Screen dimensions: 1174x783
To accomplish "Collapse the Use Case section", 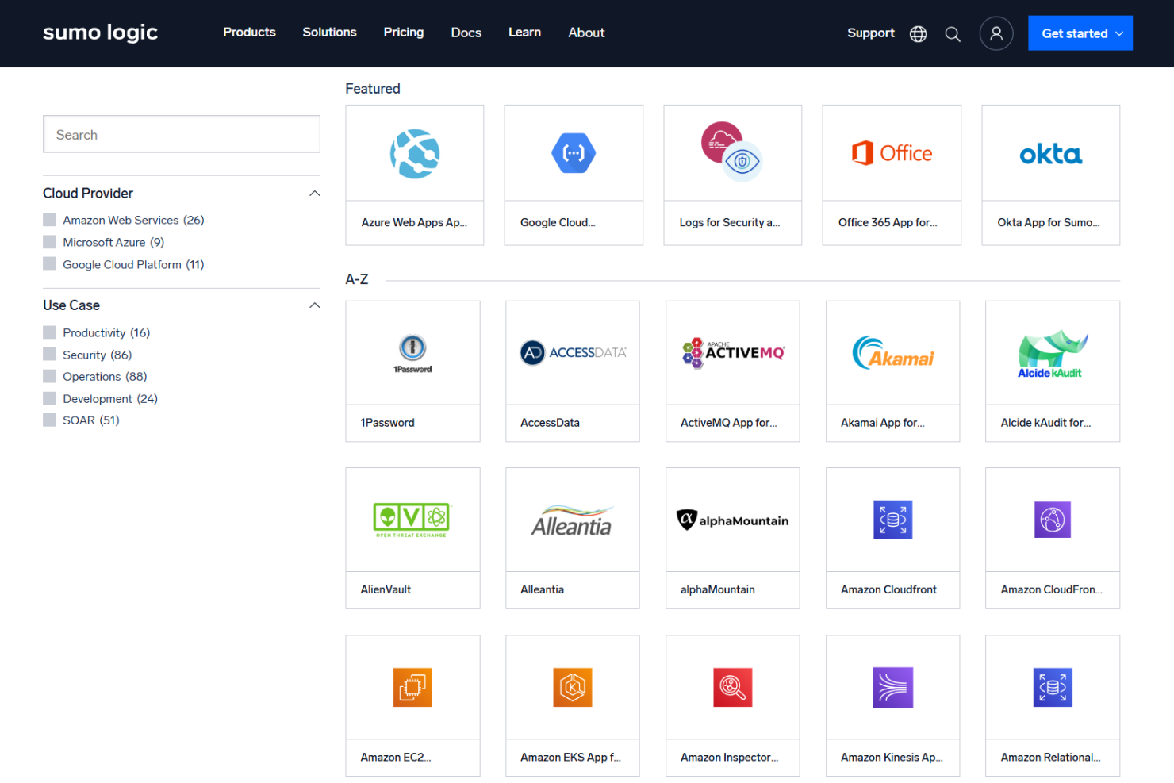I will pos(315,305).
